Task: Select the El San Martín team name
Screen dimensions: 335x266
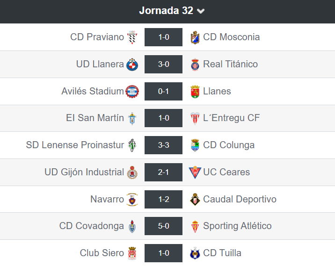Action: point(95,118)
